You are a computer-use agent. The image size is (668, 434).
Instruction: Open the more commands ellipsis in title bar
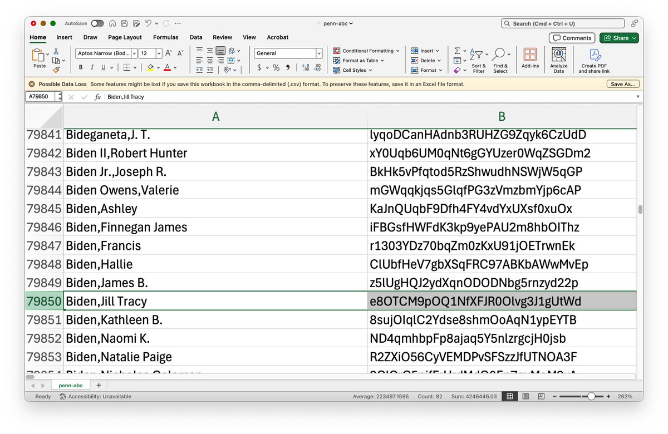[x=178, y=23]
